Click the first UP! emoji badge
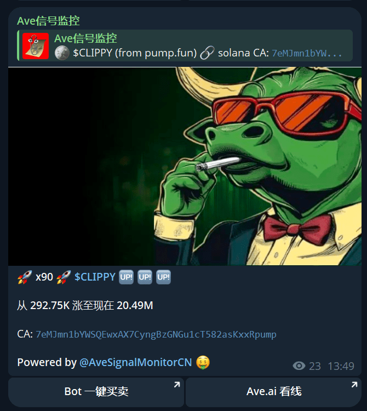Screen dimensions: 367x411 [x=127, y=277]
